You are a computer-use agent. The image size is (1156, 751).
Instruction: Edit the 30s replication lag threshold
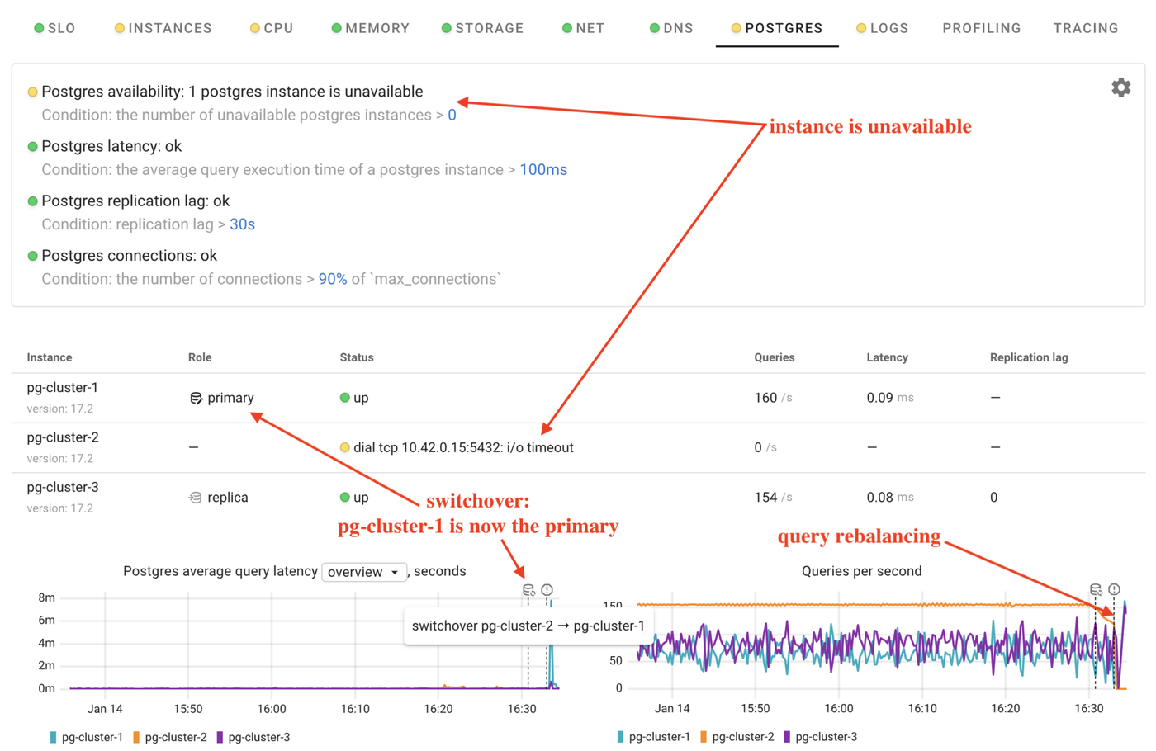[242, 224]
